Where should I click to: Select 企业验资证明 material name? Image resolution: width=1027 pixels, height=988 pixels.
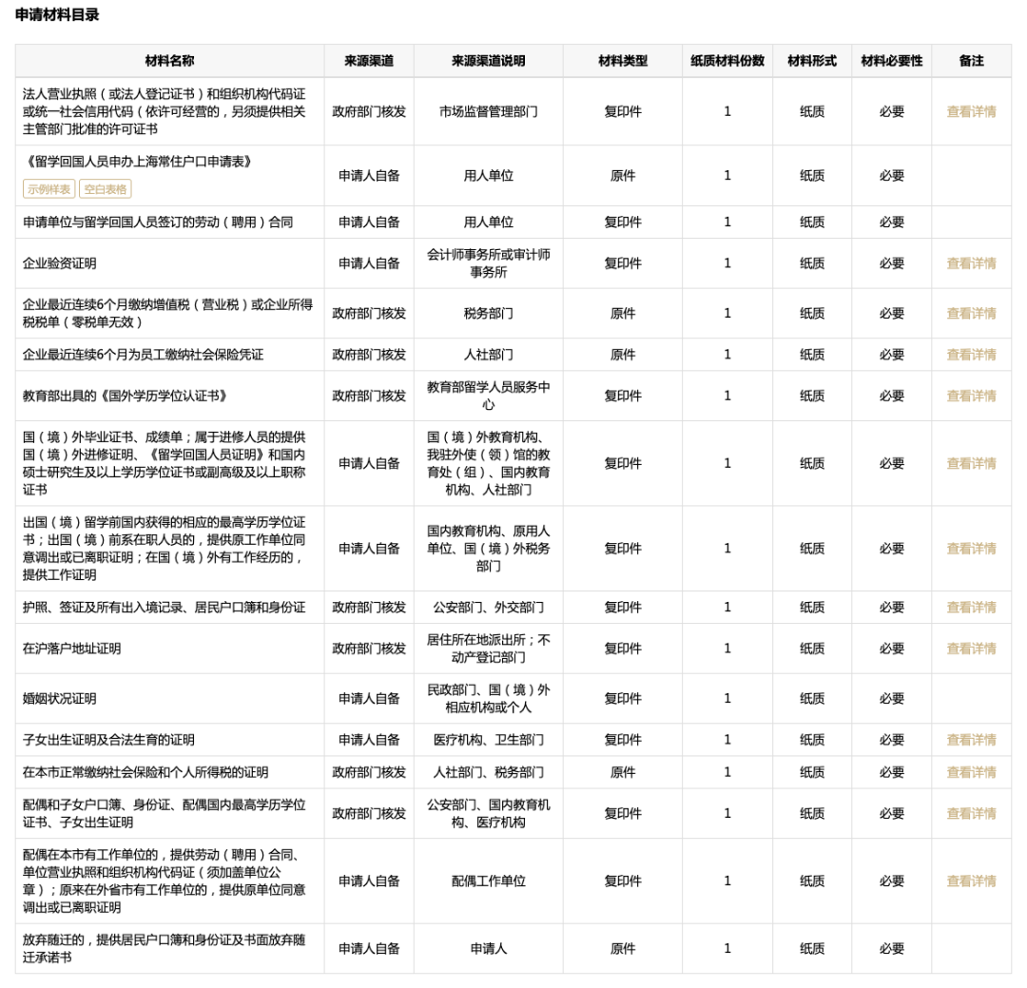pyautogui.click(x=60, y=263)
